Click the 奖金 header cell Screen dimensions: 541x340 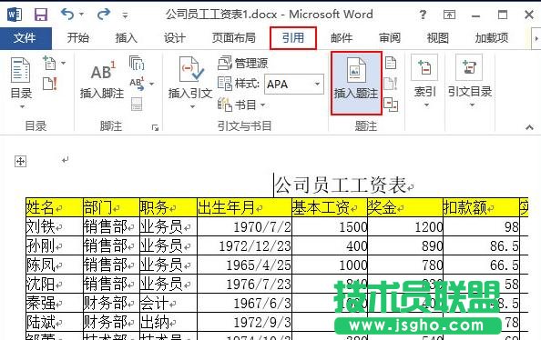click(x=405, y=207)
